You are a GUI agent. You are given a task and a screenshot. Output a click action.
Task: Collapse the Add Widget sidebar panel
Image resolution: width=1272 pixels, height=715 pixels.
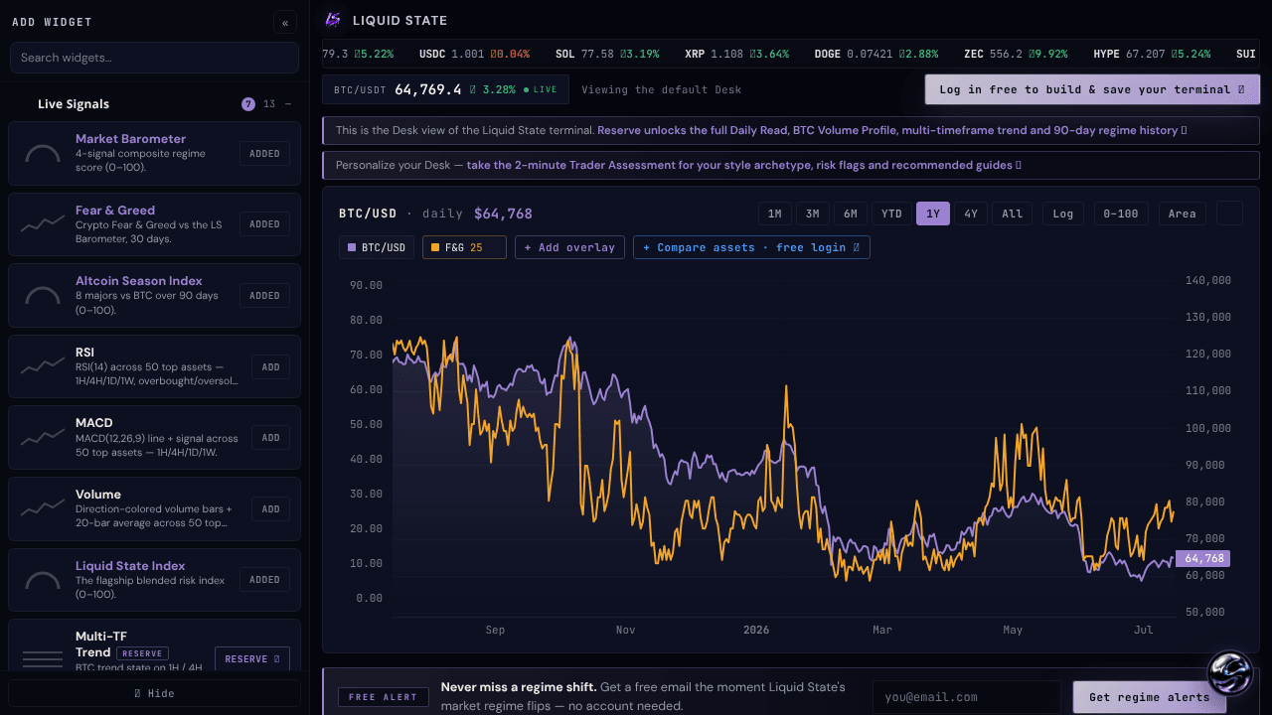[285, 22]
